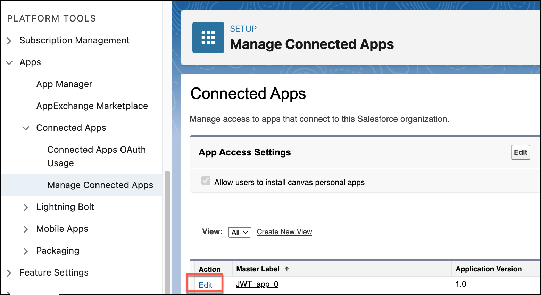The image size is (541, 295).
Task: Click the Manage Connected Apps grid icon
Action: [208, 37]
